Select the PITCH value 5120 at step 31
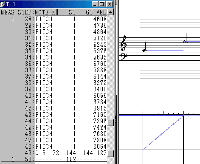Viewport: 200px width, 164px height. 100,38
